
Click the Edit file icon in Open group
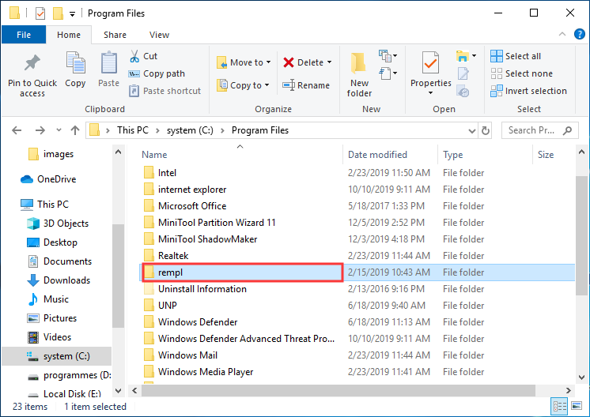[463, 73]
